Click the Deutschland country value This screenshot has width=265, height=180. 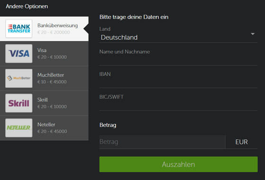(119, 37)
